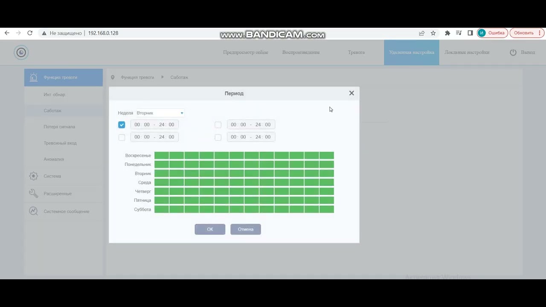Click the address bar URL 192.168.0.128

pyautogui.click(x=103, y=33)
